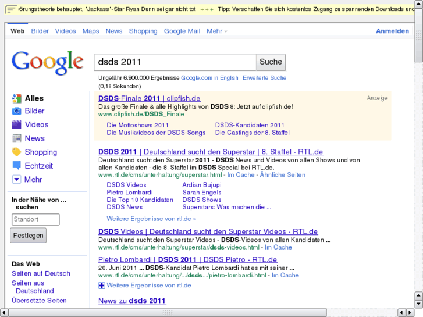Open Google Mail in top navigation

182,31
